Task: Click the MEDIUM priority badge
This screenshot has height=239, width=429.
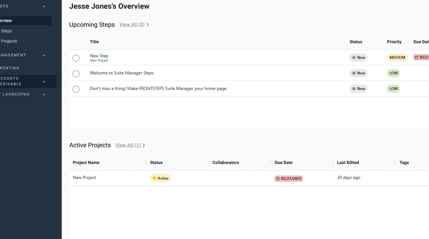Action: [397, 57]
